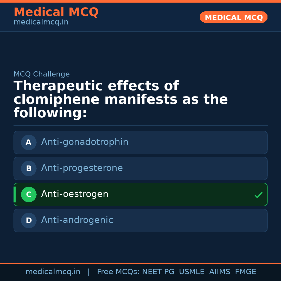Viewport: 281px width, 281px height.
Task: Click the Free MCQs footer text
Action: point(118,272)
